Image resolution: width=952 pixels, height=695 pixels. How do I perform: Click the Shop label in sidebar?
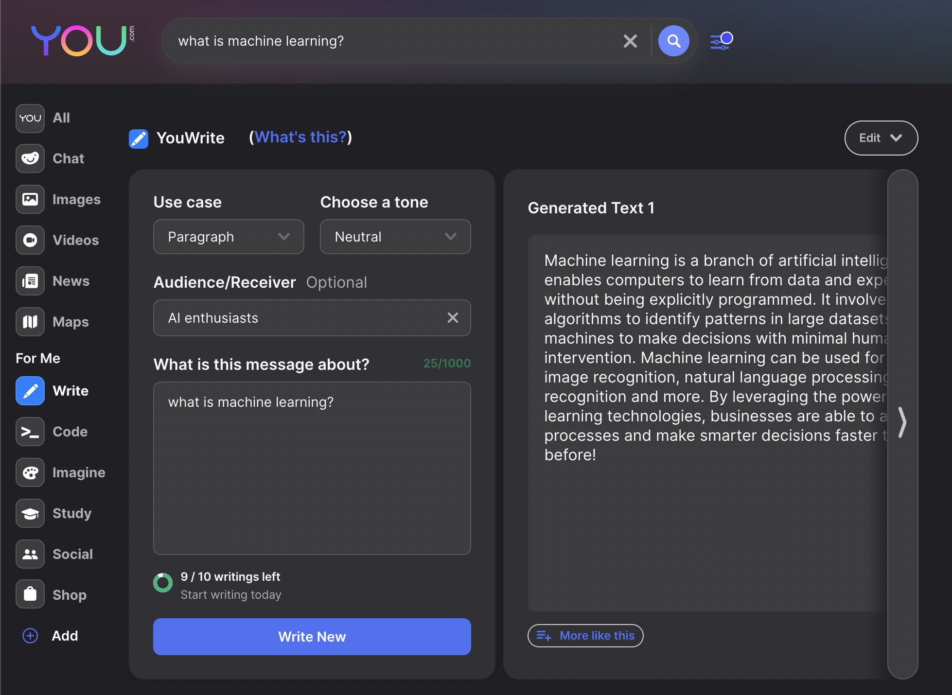tap(70, 595)
